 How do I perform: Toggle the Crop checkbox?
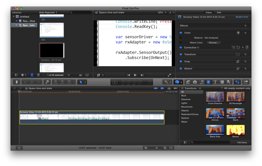181,61
